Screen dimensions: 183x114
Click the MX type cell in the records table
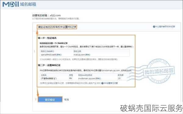[x=71, y=78]
